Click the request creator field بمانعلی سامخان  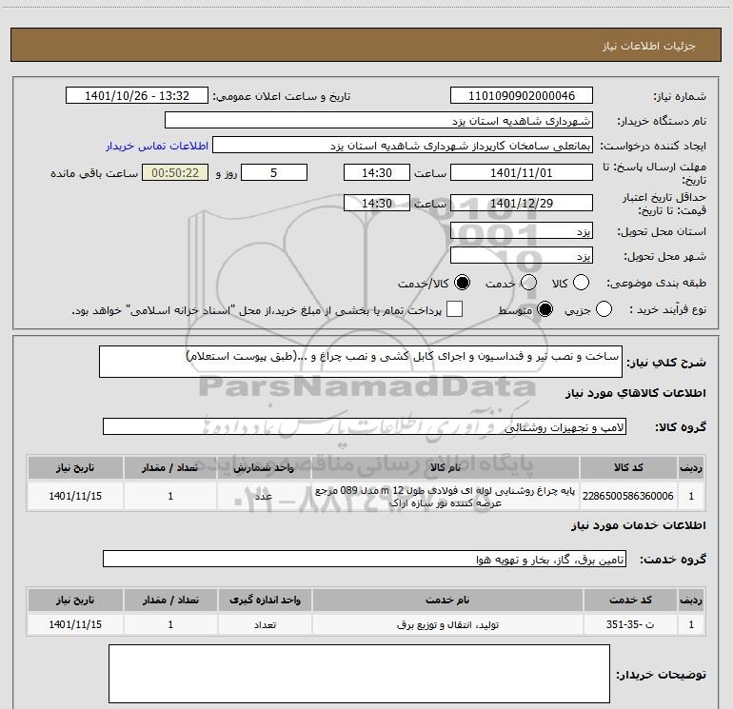click(403, 146)
